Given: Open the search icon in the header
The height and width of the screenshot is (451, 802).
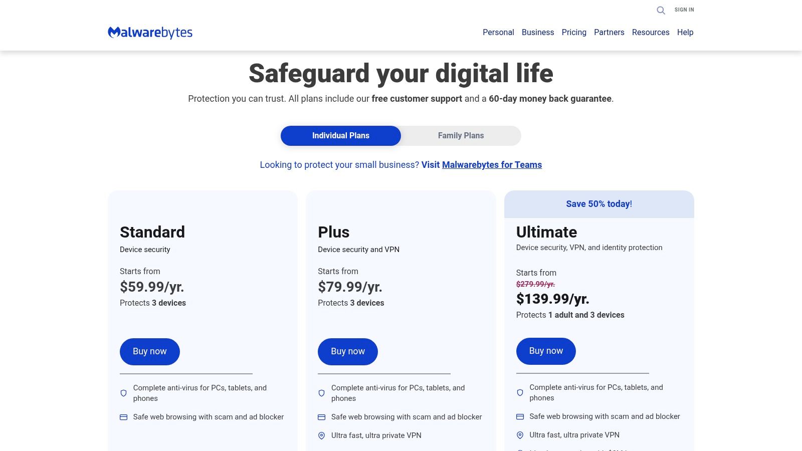Looking at the screenshot, I should pos(661,10).
